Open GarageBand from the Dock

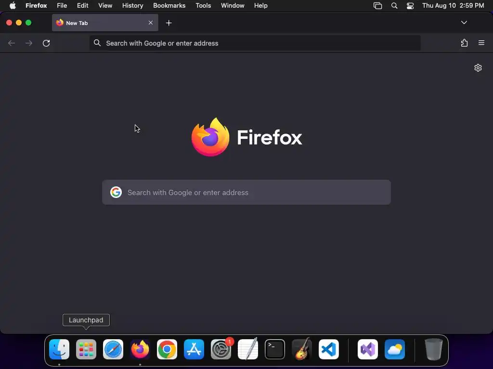302,349
